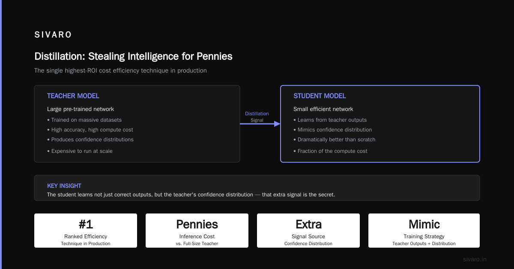Image resolution: width=514 pixels, height=269 pixels.
Task: Click 'Trained on massive datasets' bullet
Action: click(84, 120)
